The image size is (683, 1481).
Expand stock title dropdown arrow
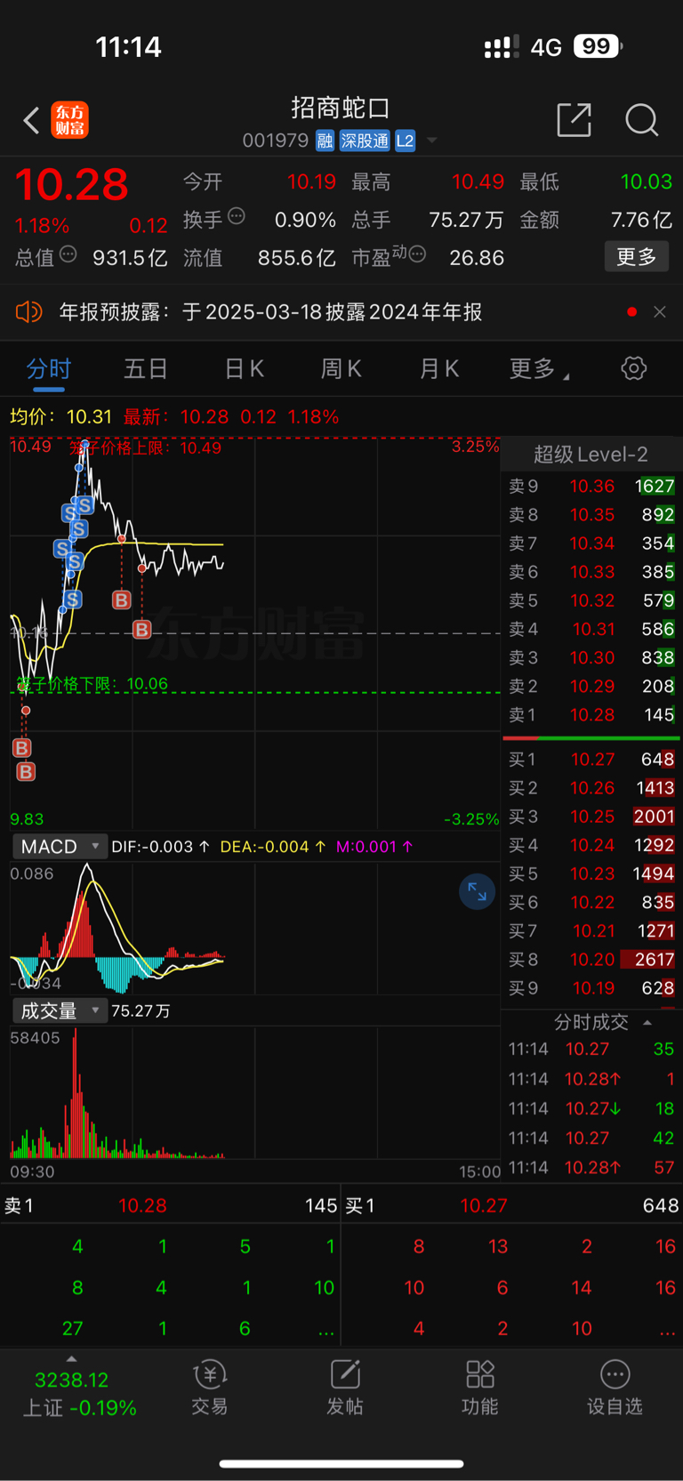pos(432,141)
